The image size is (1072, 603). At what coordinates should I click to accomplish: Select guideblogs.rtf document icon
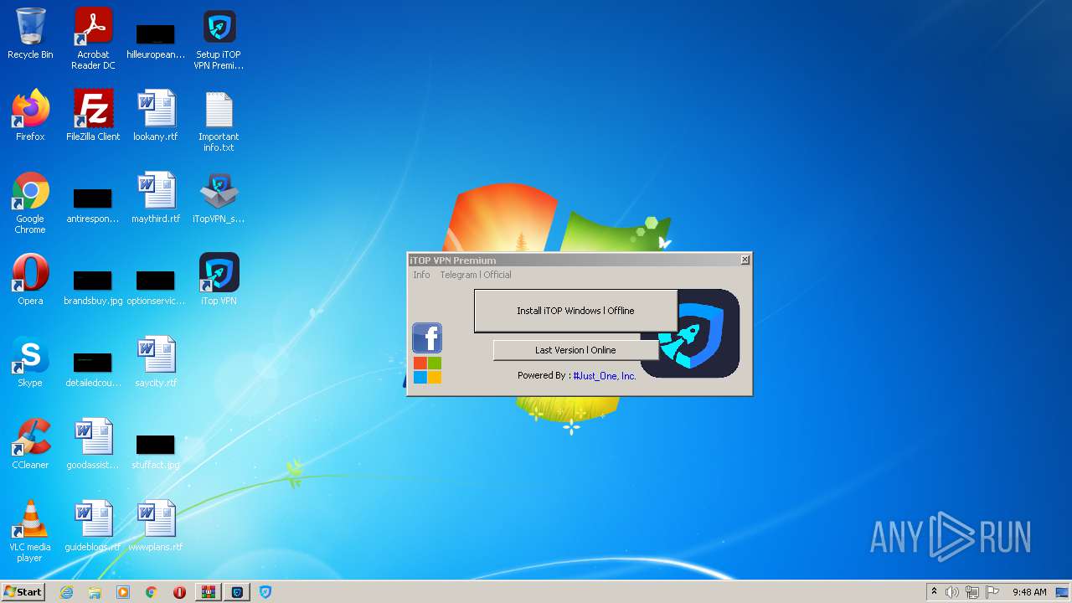tap(93, 526)
